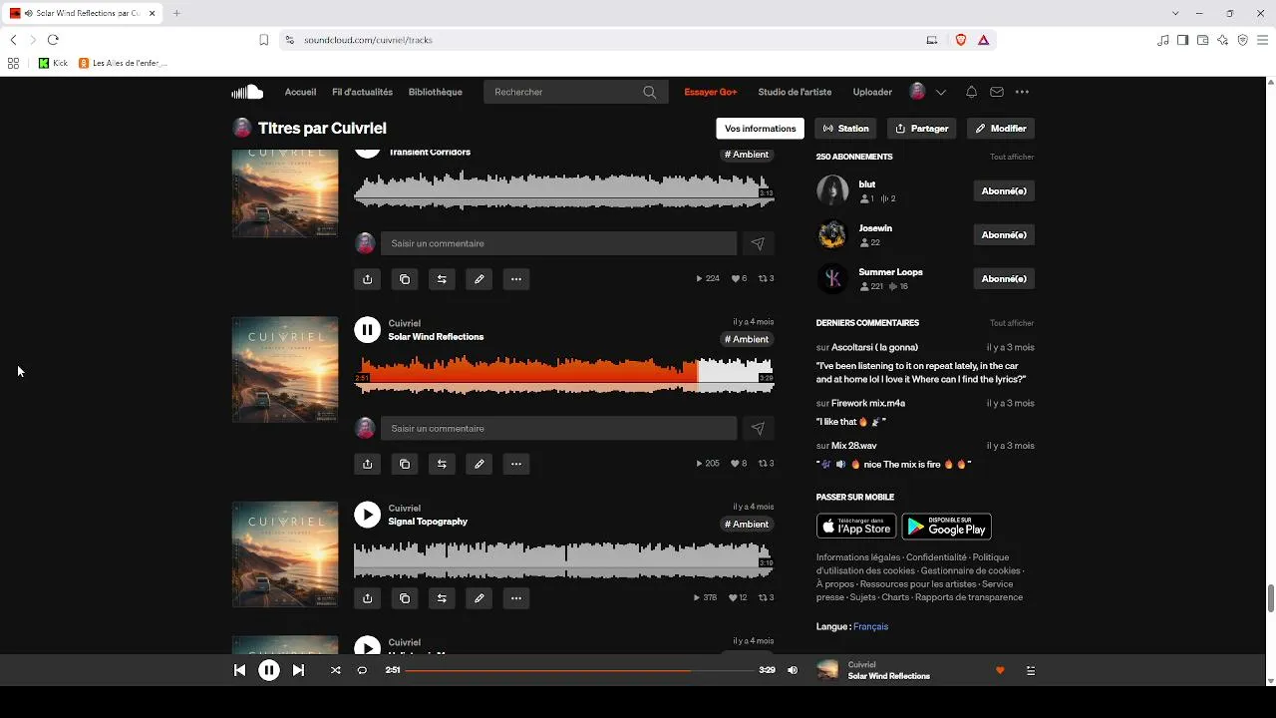Viewport: 1276px width, 718px height.
Task: Click the volume speaker icon
Action: pos(793,670)
